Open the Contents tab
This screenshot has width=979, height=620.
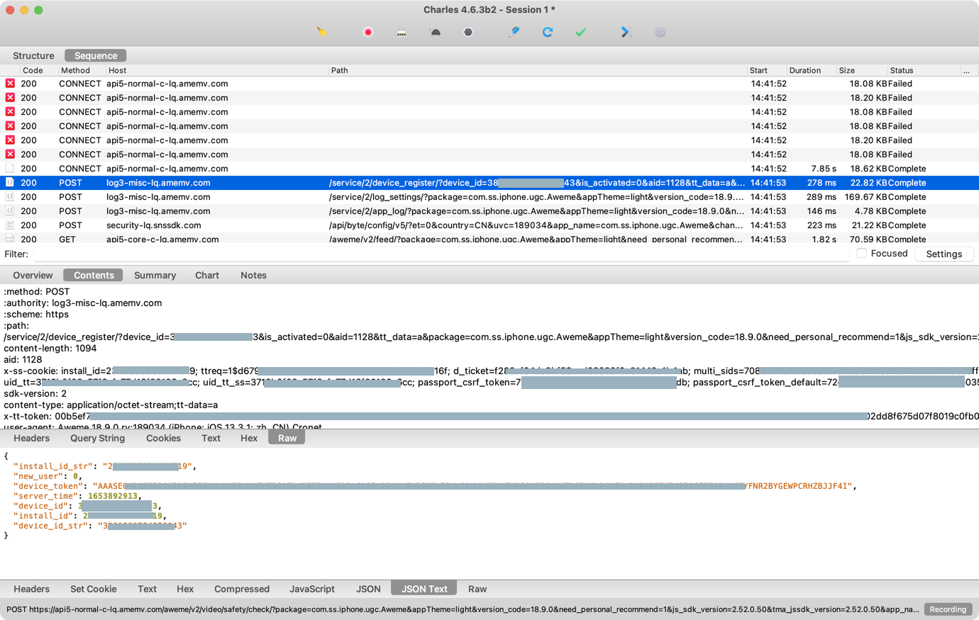pyautogui.click(x=94, y=275)
